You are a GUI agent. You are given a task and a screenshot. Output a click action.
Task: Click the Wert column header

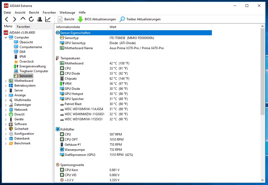(x=160, y=27)
